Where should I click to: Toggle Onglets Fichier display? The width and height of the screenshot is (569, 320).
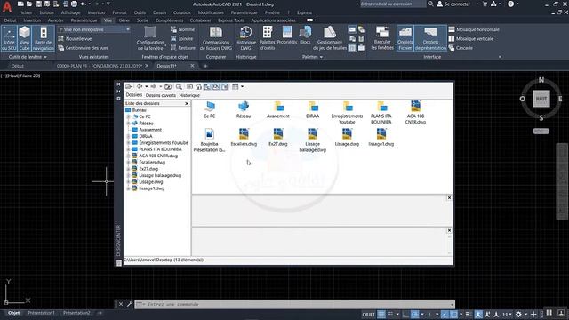(405, 38)
